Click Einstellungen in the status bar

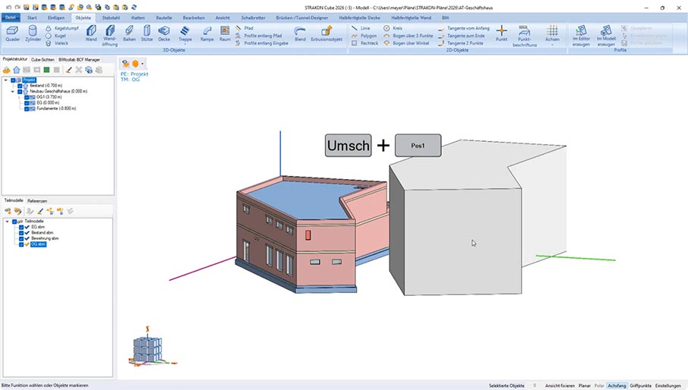pos(668,385)
